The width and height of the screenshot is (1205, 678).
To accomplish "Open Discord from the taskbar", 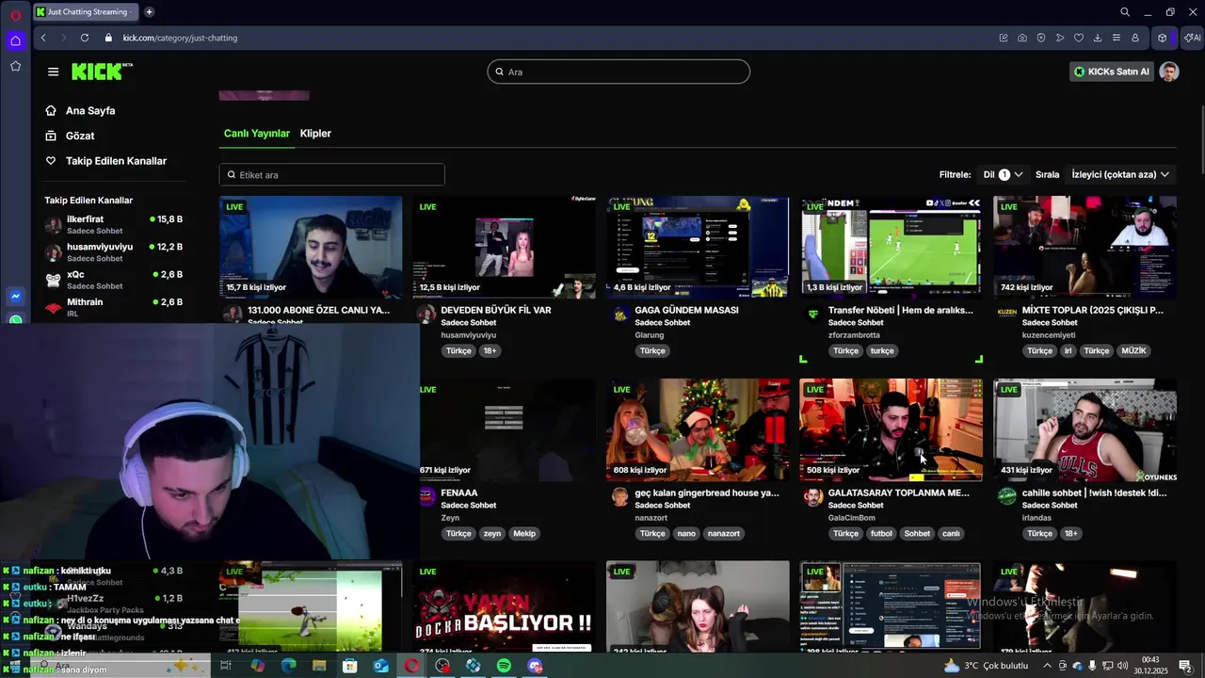I will pos(536,666).
